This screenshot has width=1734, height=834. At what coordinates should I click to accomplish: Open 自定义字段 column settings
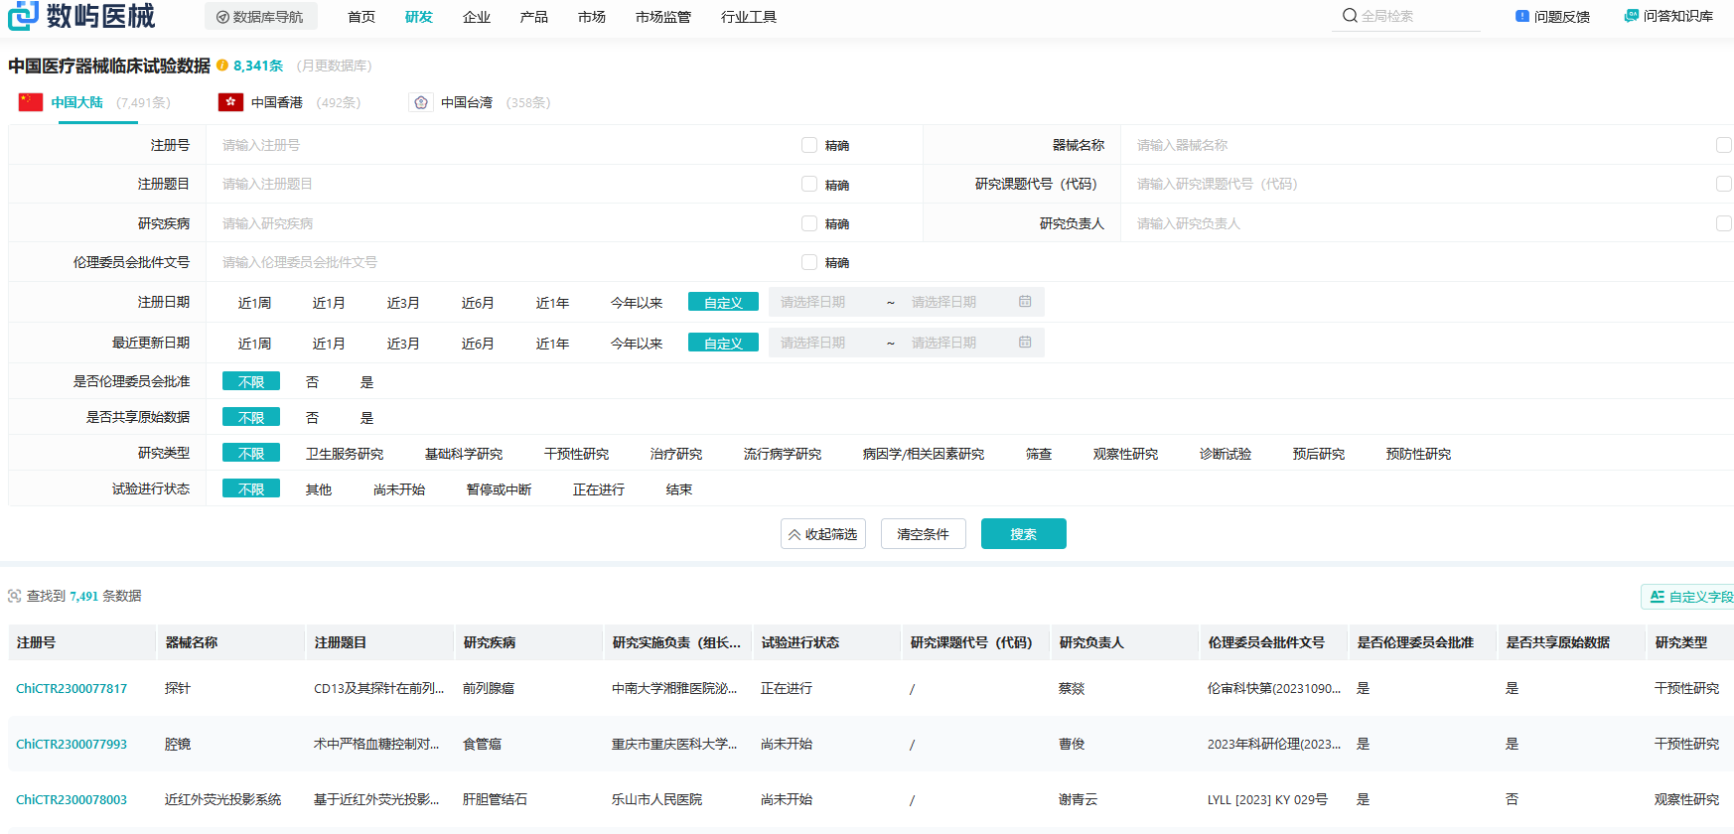tap(1689, 597)
